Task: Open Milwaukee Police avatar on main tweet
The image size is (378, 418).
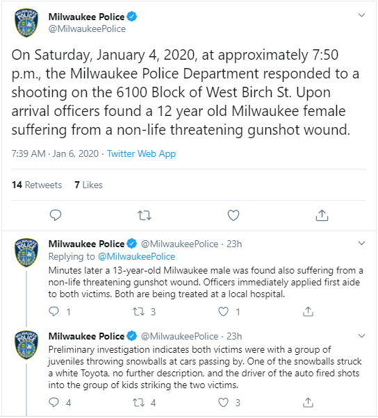Action: (26, 23)
